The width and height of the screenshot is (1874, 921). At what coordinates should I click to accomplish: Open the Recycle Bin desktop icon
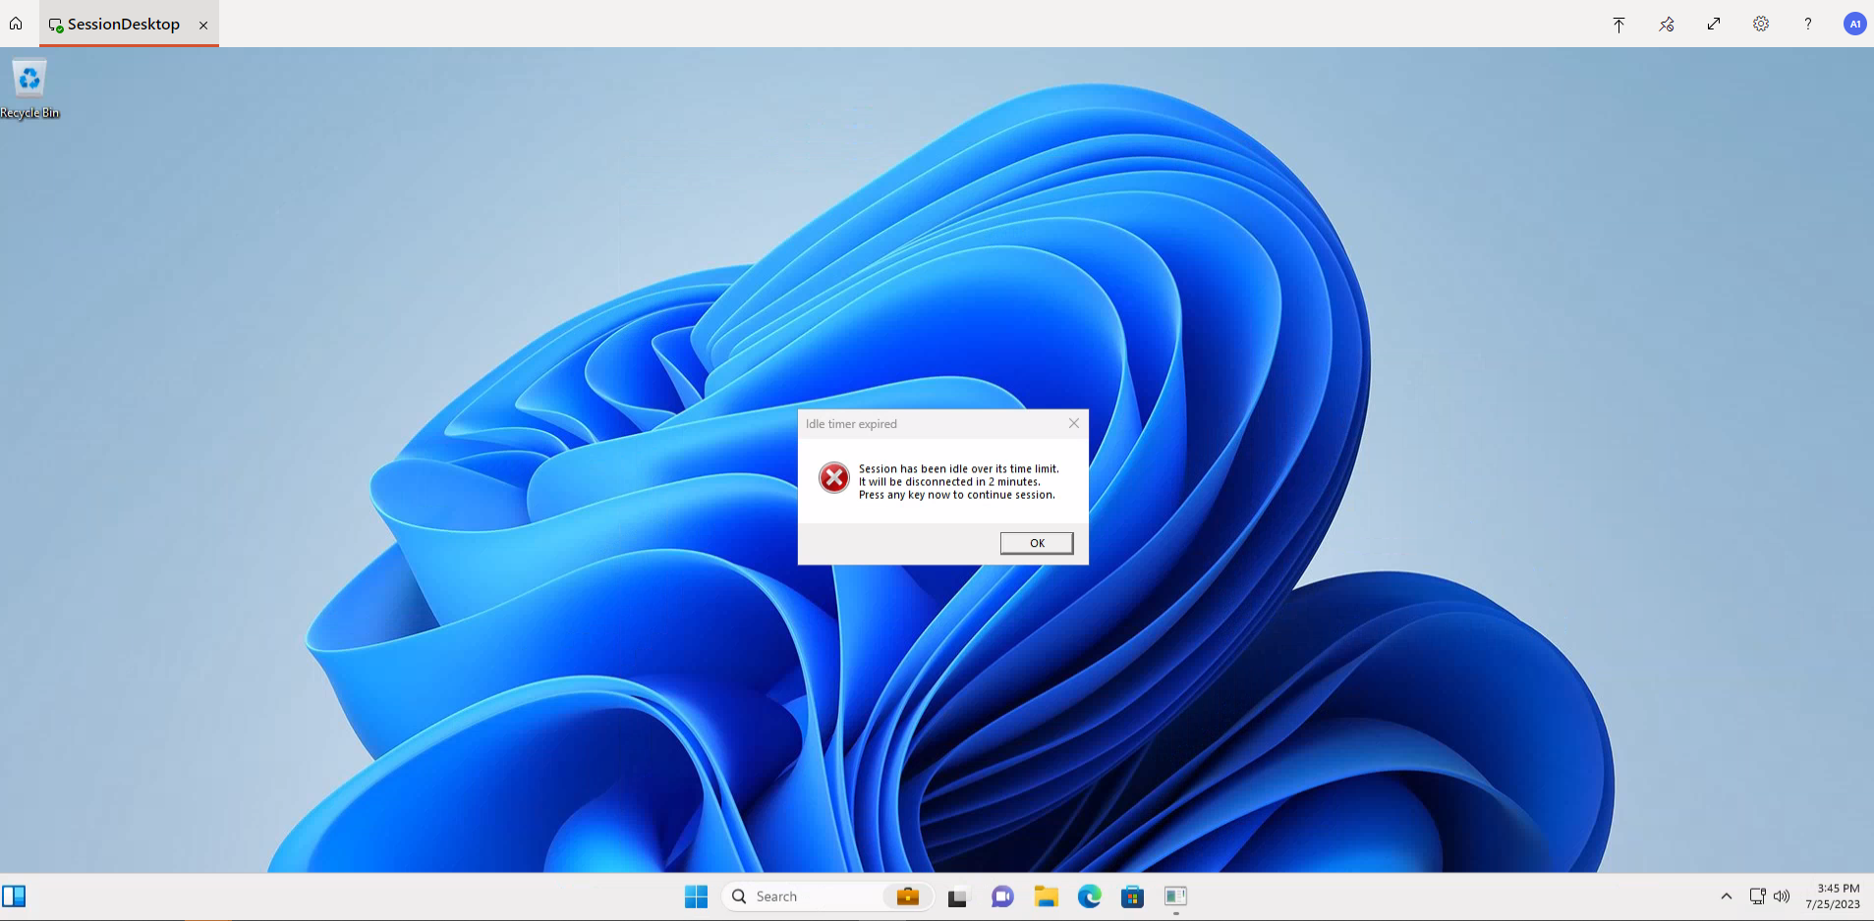point(29,89)
